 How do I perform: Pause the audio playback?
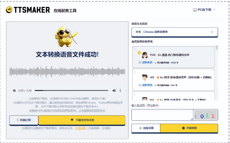pyautogui.click(x=14, y=91)
